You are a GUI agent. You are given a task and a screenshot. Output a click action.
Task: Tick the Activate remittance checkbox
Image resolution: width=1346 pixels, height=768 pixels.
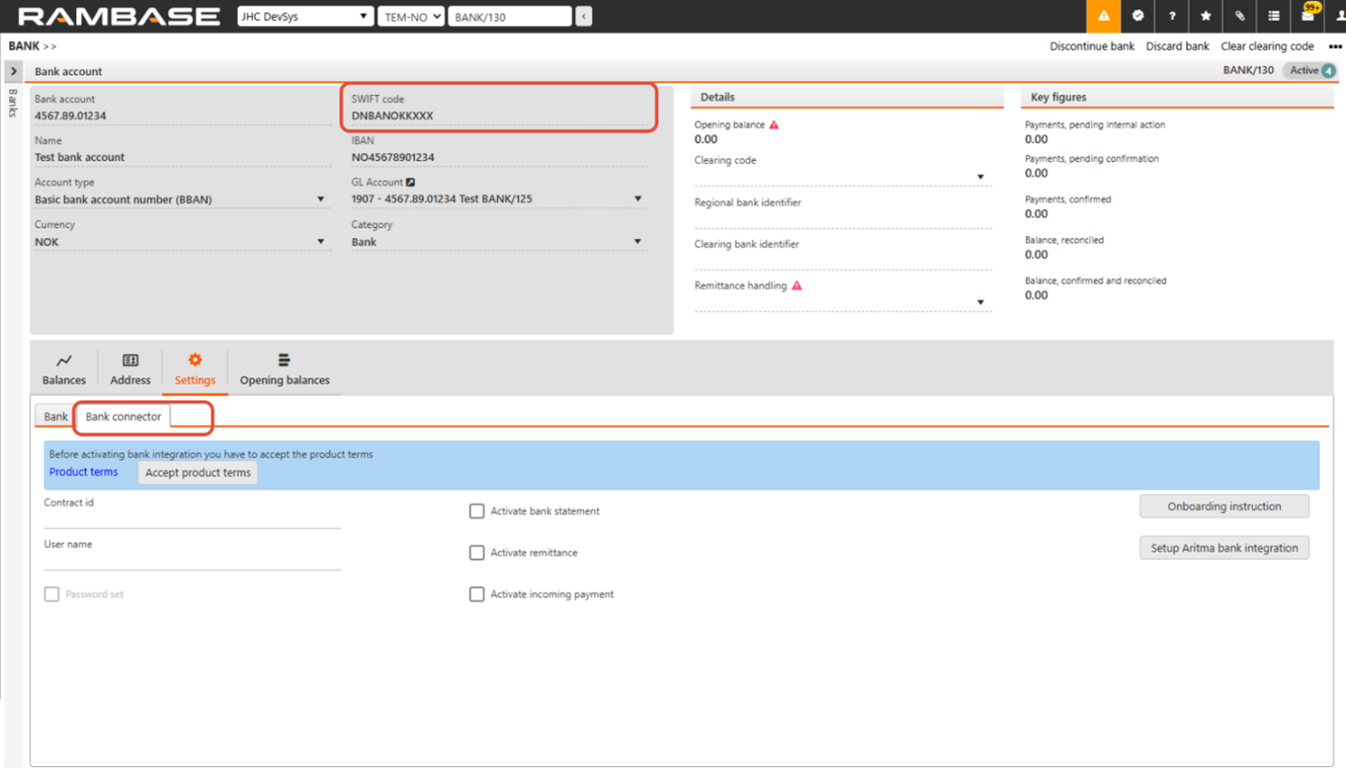click(477, 552)
